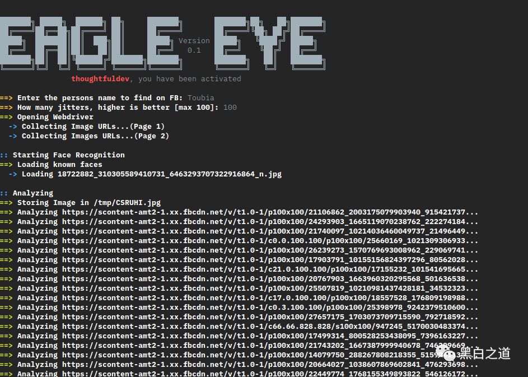
Task: Open URL containing 25660169_1021309306933
Action: click(270, 240)
